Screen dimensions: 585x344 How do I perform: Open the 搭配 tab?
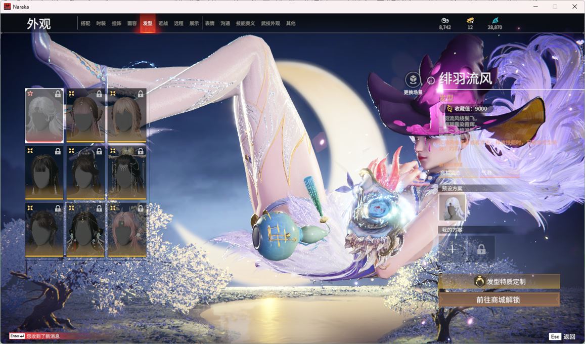[85, 23]
